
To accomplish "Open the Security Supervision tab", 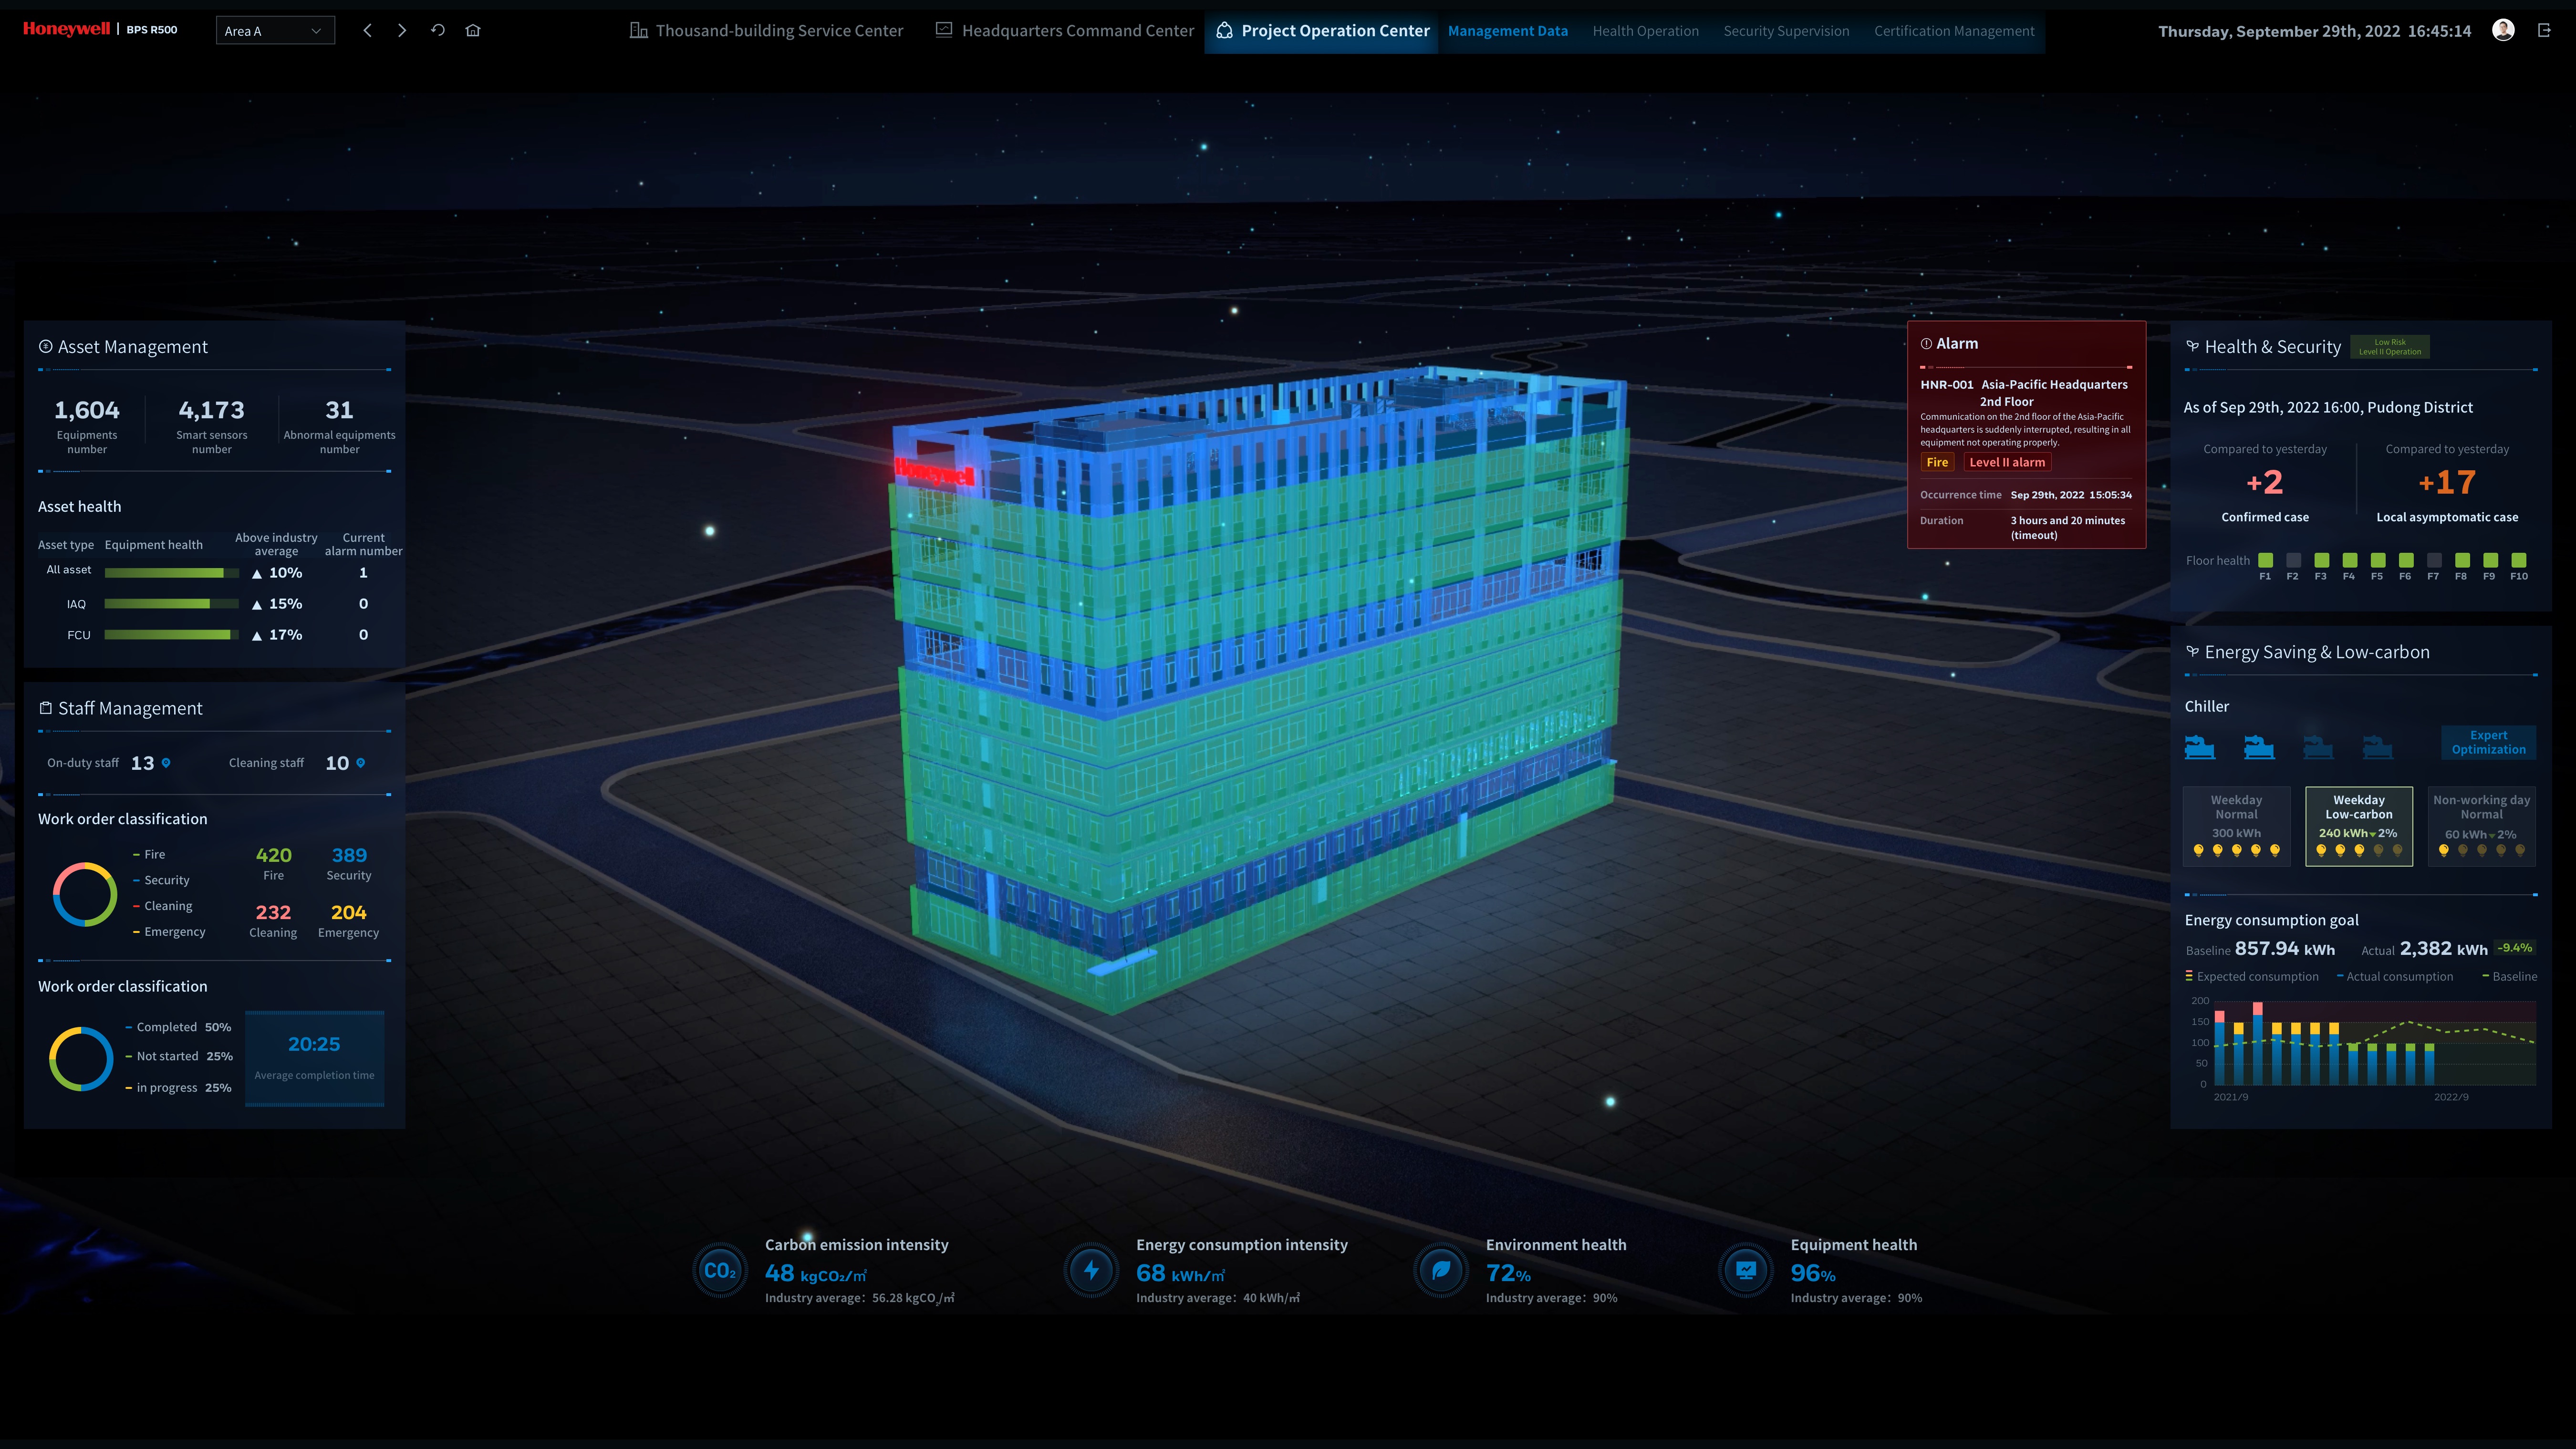I will (1786, 30).
